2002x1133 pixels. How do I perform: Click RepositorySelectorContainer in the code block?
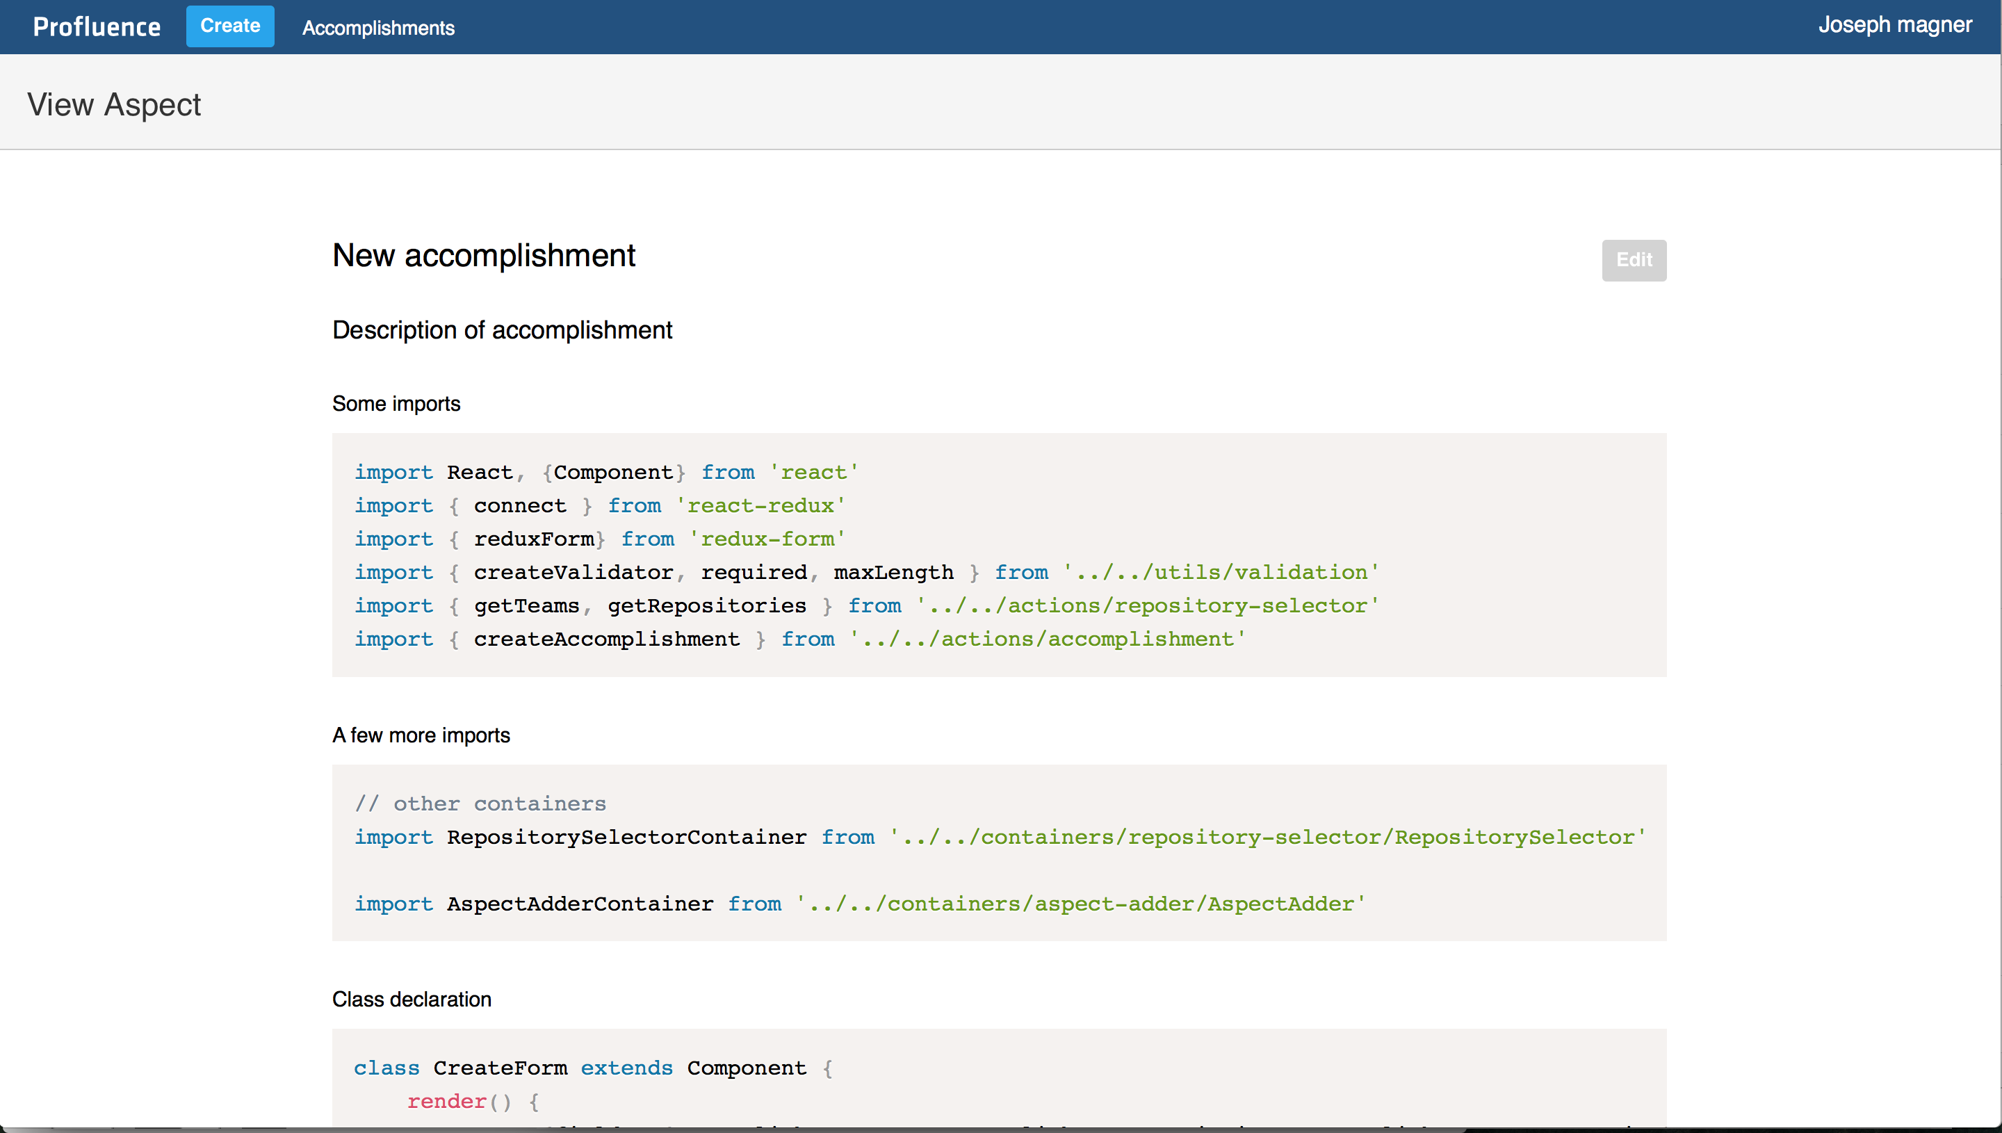[626, 838]
